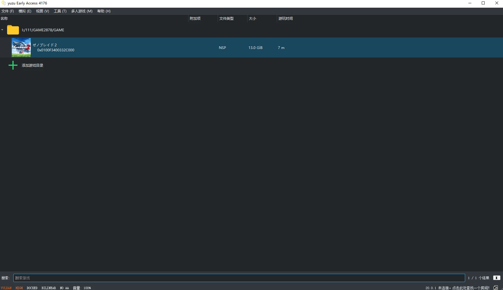Click the green plus add-directory icon
This screenshot has height=290, width=503.
coord(13,65)
